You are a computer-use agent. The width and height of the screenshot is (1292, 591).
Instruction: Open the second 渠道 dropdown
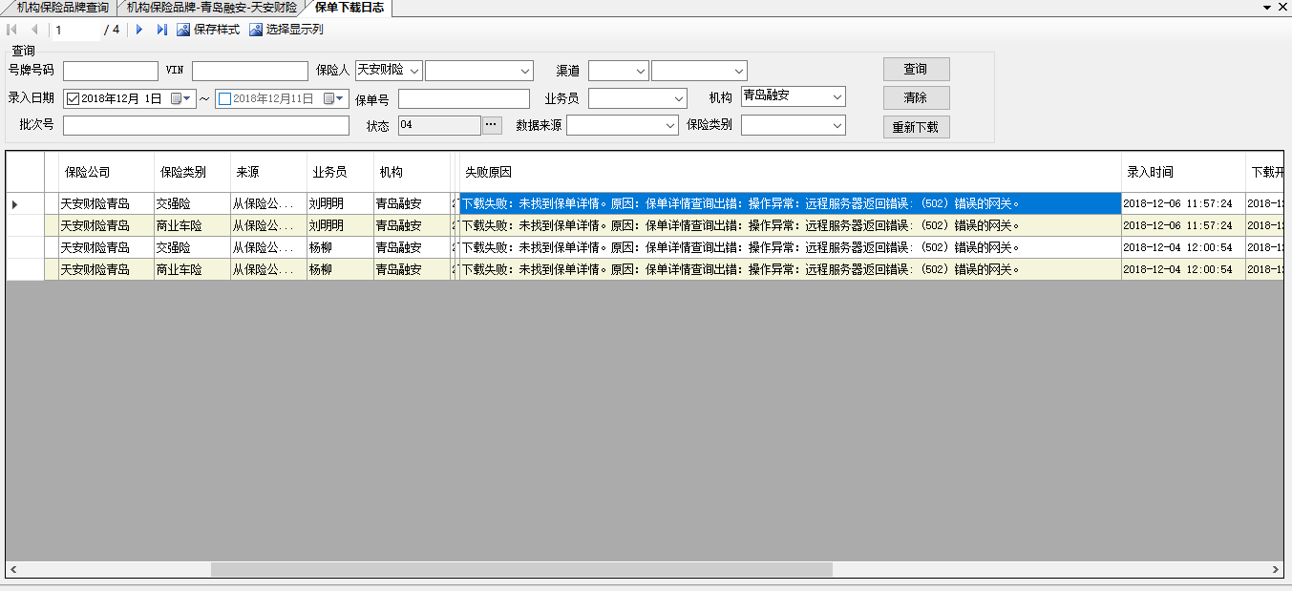739,71
